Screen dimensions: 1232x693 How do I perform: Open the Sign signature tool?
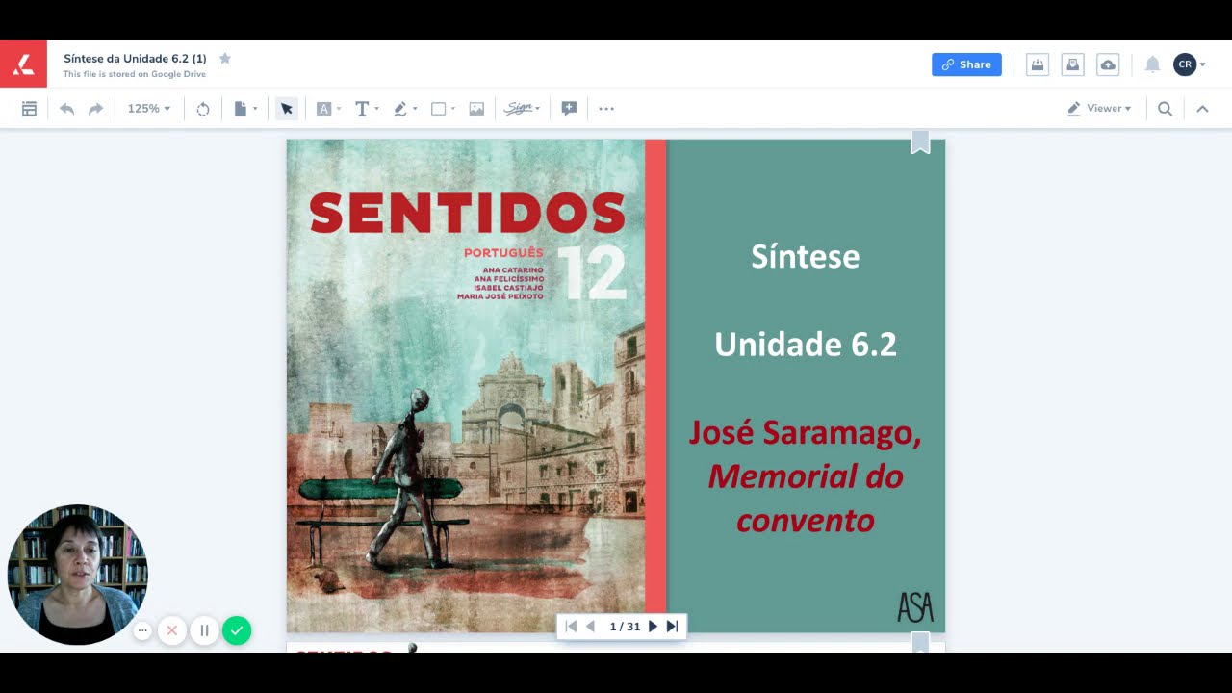[523, 109]
